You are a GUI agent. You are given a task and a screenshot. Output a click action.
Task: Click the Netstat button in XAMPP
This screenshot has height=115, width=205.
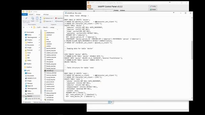coord(153,9)
